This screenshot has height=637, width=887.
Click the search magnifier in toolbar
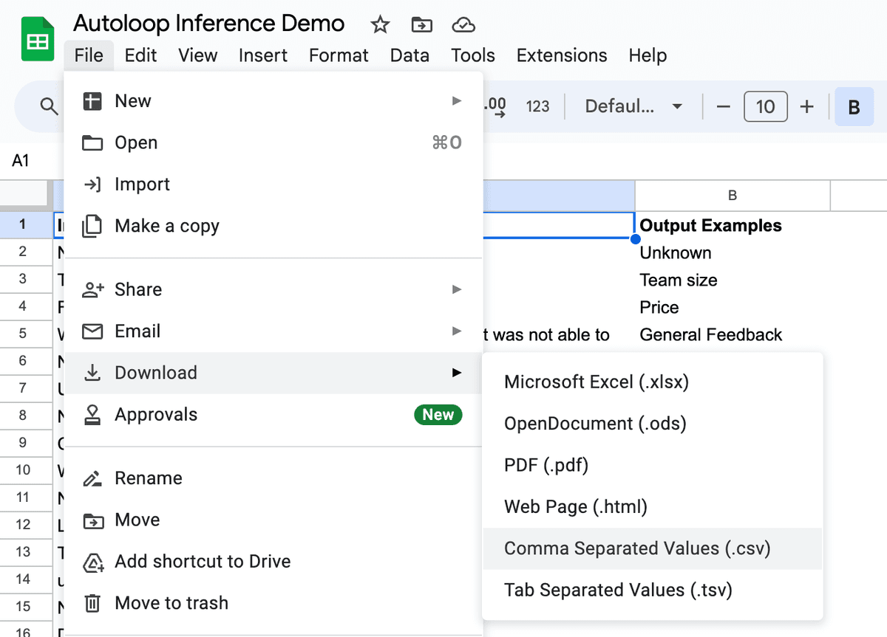tap(49, 106)
